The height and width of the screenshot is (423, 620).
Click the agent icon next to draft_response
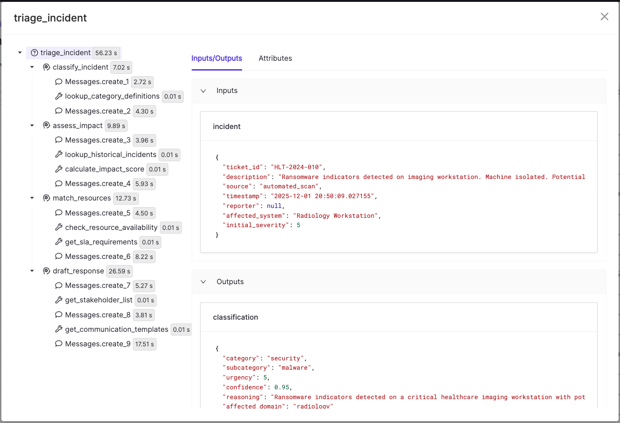point(46,271)
